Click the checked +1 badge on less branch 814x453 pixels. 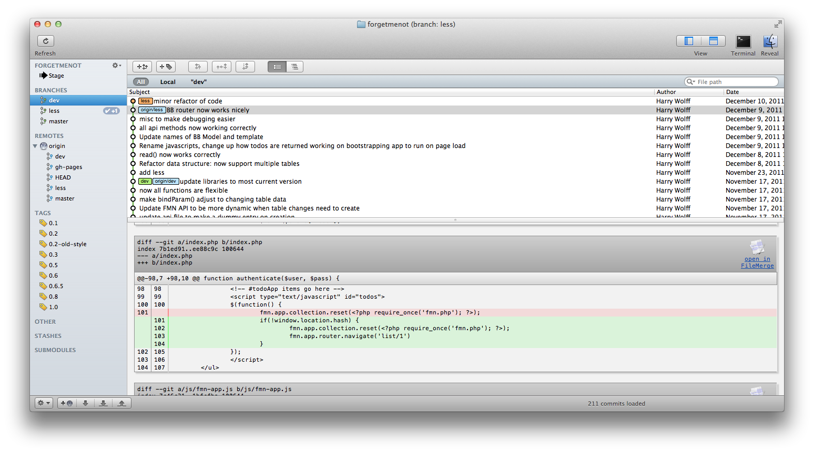[111, 111]
